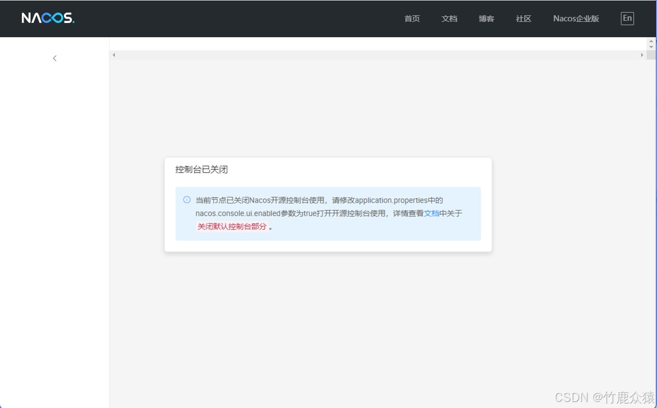Click the Nacos logo in header
657x408 pixels.
click(48, 18)
